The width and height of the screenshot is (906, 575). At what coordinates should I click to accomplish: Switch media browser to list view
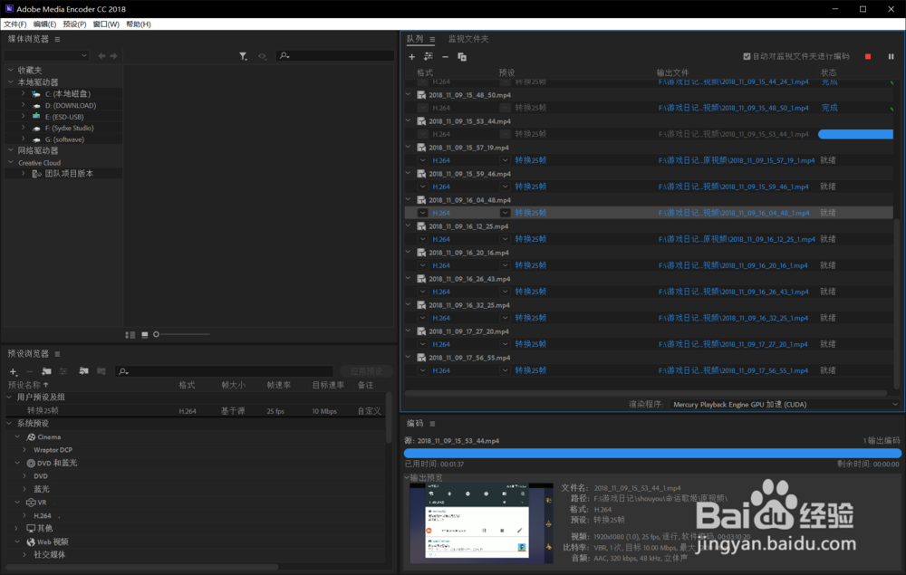coord(130,335)
